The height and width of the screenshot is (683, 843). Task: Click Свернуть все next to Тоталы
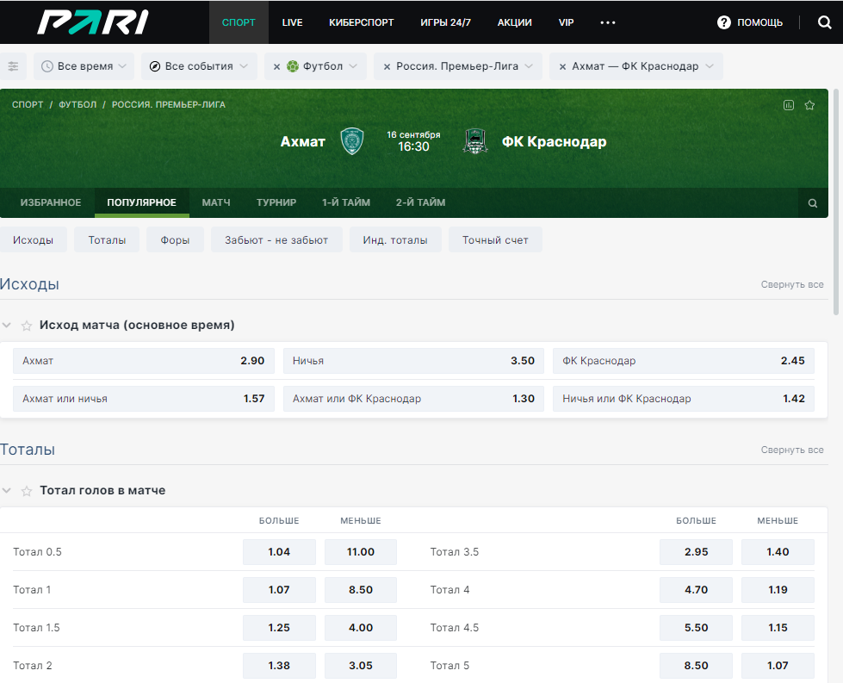(x=792, y=450)
